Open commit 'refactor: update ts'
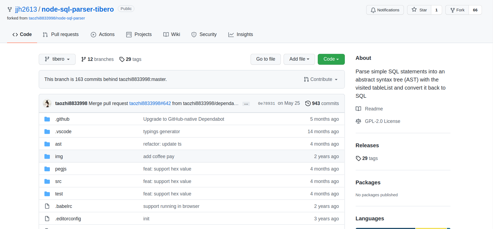This screenshot has width=493, height=229. [162, 144]
